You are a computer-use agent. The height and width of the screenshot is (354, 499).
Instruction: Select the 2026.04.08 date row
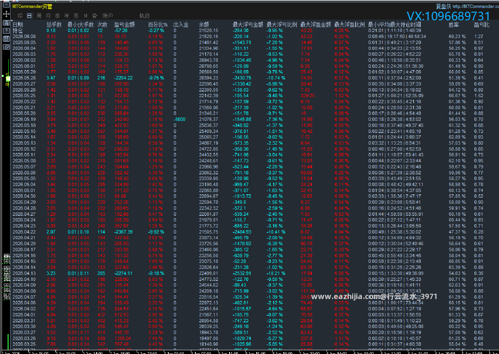tap(24, 291)
